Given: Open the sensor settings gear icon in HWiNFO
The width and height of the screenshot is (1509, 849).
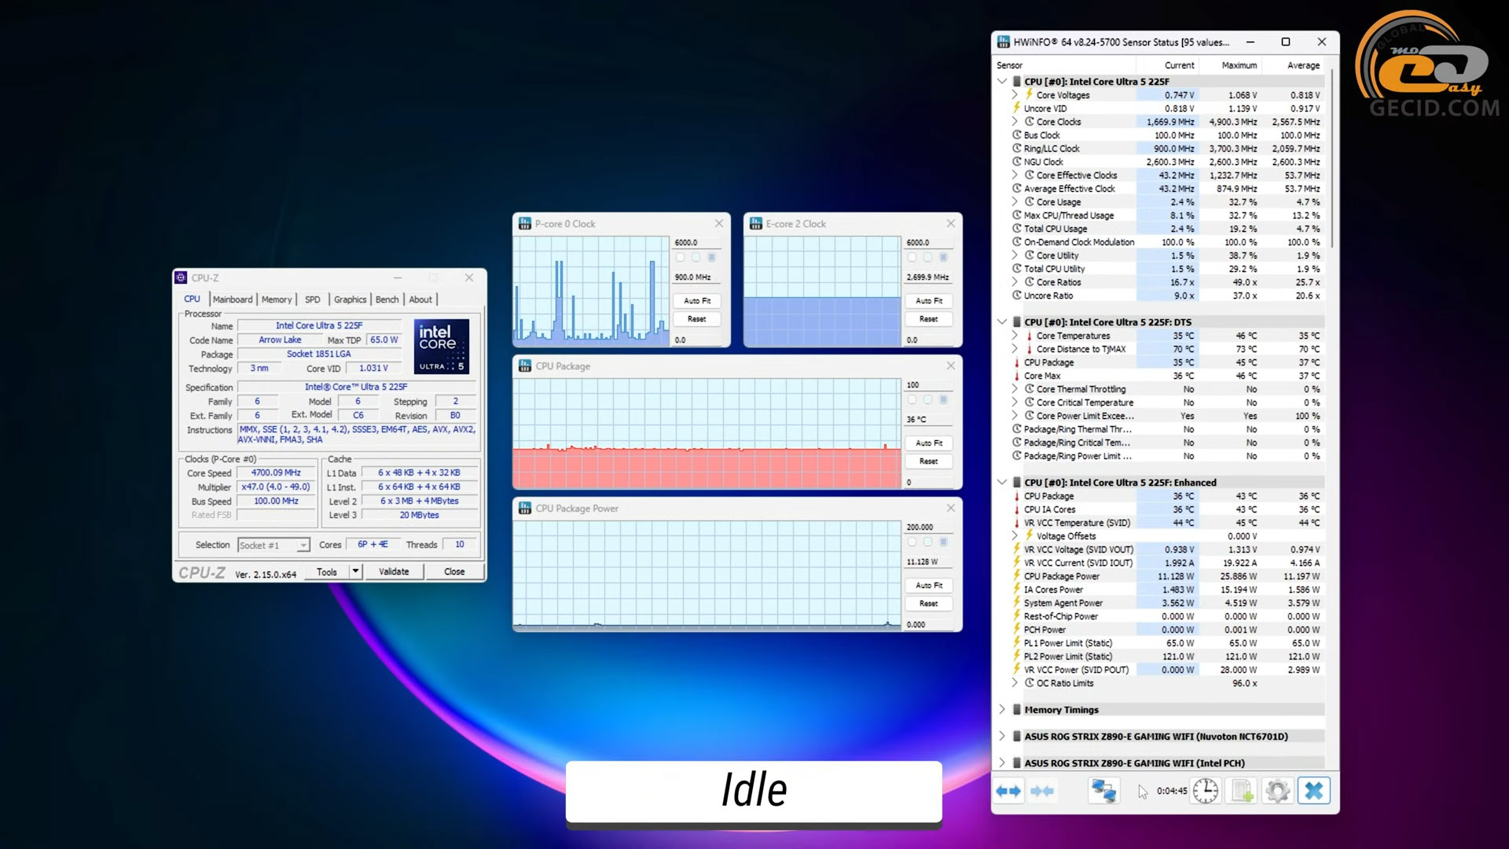Looking at the screenshot, I should (1278, 791).
